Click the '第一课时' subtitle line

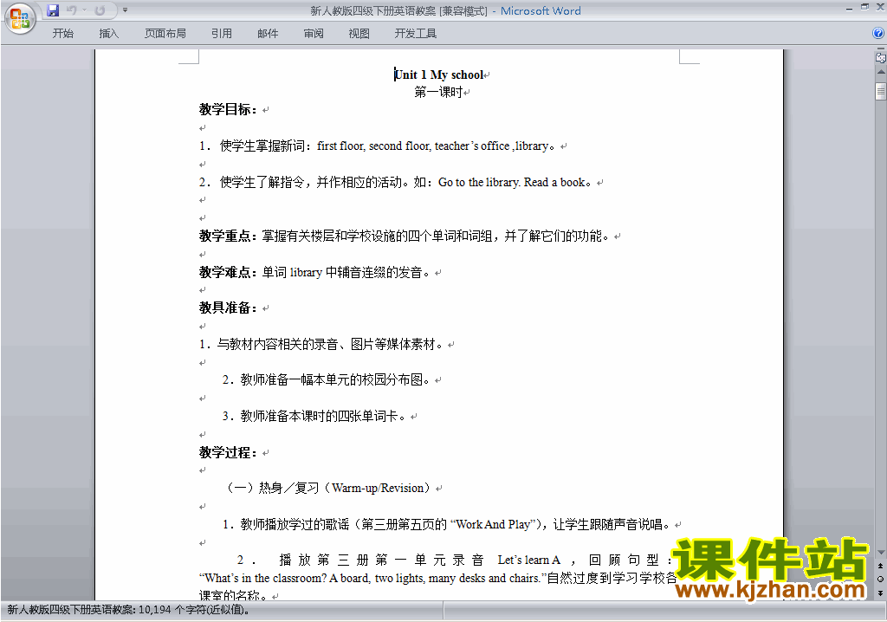[439, 92]
